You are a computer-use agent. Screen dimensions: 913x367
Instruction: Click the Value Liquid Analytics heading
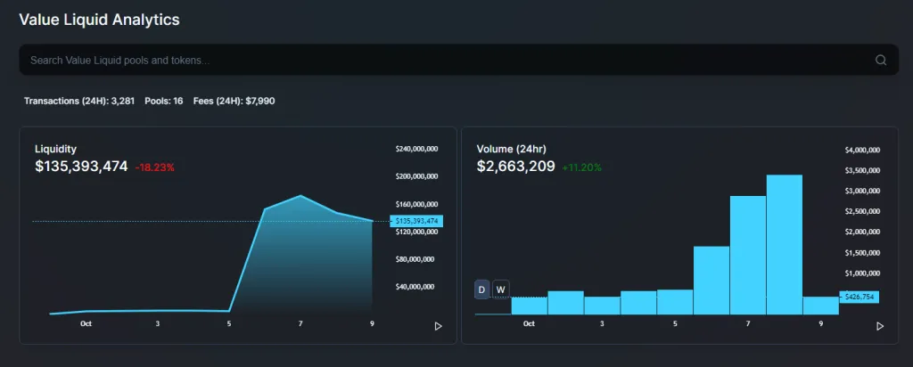coord(100,20)
